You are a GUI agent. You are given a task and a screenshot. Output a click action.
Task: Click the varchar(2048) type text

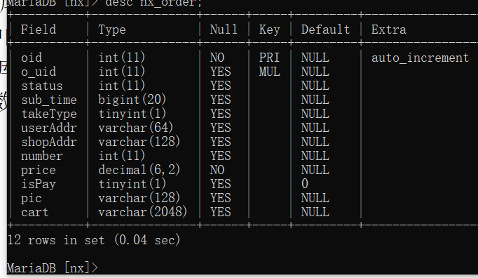pyautogui.click(x=143, y=212)
